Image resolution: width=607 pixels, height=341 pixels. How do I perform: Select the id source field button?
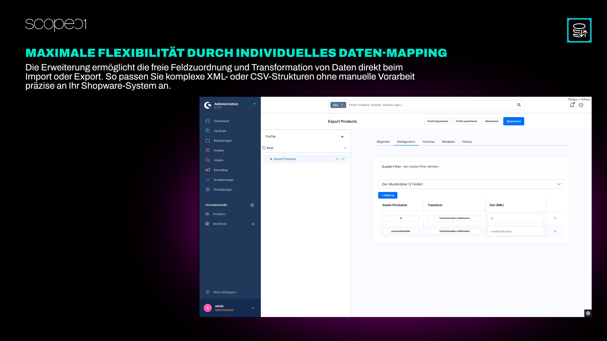(x=401, y=218)
